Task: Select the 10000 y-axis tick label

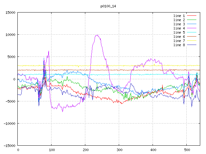Action: pyautogui.click(x=10, y=35)
